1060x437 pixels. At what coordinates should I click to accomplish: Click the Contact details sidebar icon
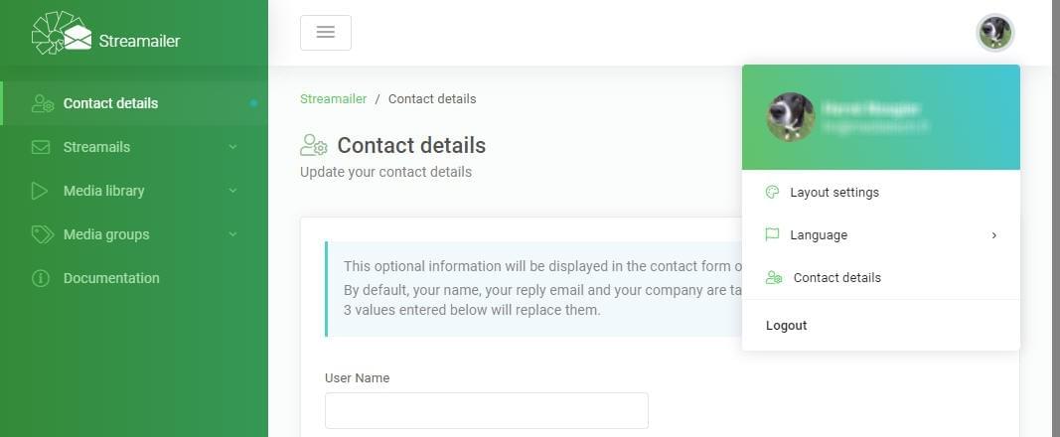tap(42, 103)
